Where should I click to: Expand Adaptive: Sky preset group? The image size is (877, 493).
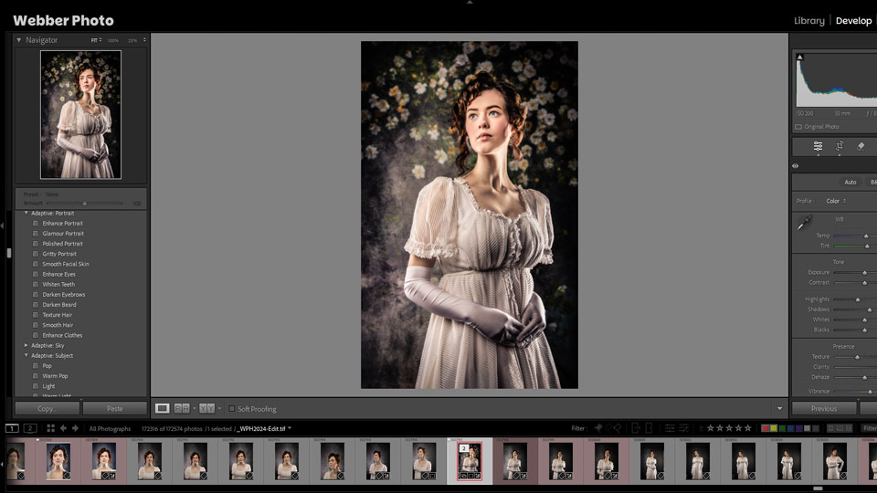click(x=26, y=345)
